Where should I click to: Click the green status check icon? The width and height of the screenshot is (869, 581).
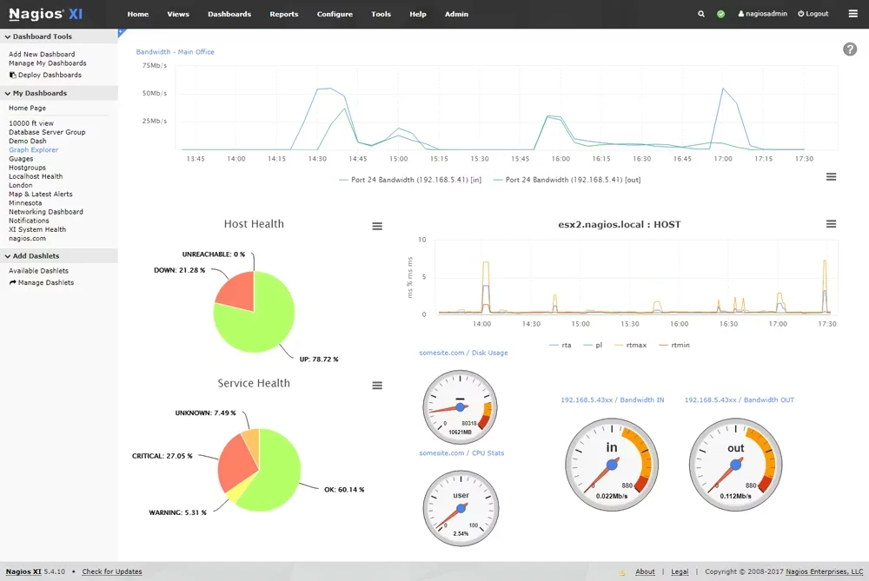(x=719, y=14)
